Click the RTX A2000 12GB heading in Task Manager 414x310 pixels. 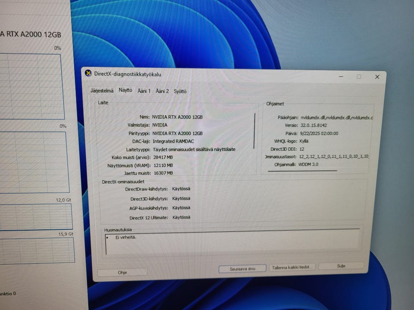(x=31, y=34)
